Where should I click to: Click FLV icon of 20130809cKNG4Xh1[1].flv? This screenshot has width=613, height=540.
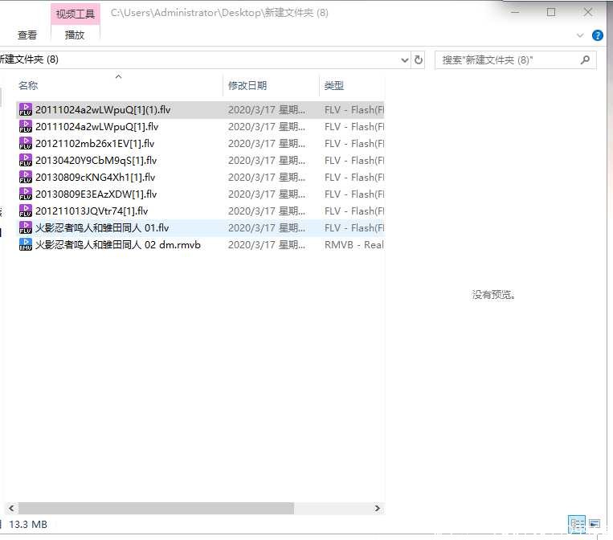pos(26,177)
